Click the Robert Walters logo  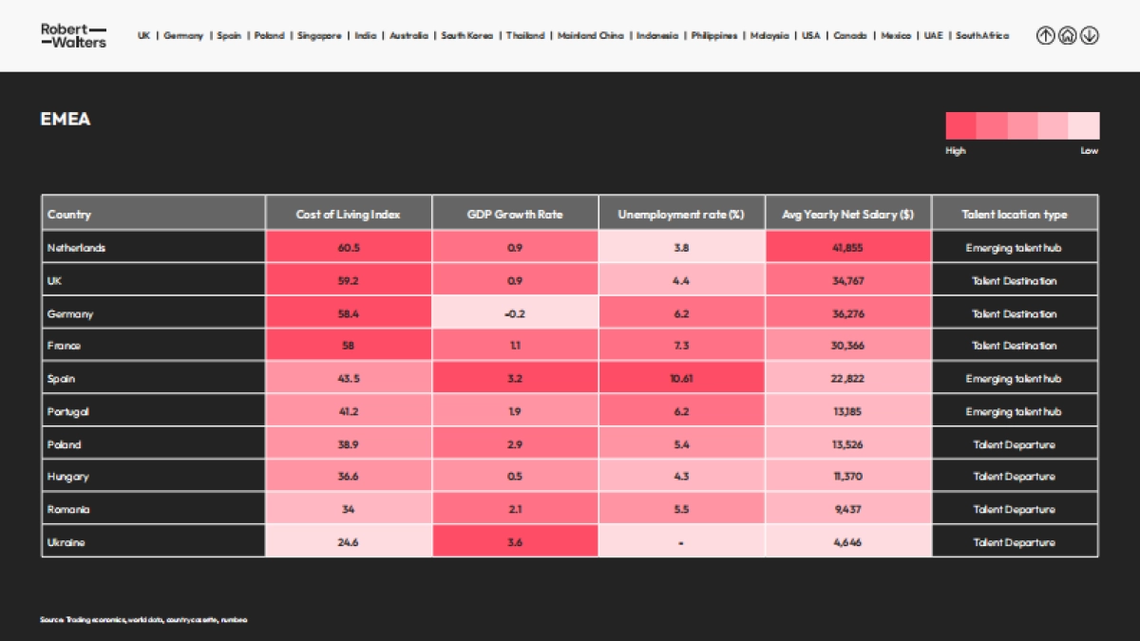(x=73, y=35)
